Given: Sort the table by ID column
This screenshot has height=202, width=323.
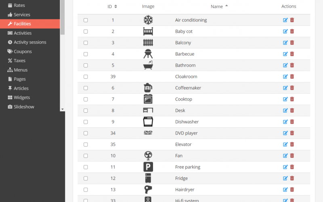Looking at the screenshot, I should pyautogui.click(x=112, y=6).
